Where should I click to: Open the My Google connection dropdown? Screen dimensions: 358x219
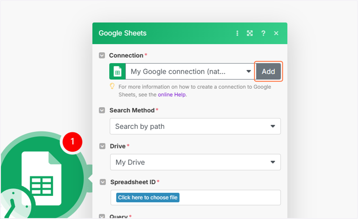click(190, 71)
